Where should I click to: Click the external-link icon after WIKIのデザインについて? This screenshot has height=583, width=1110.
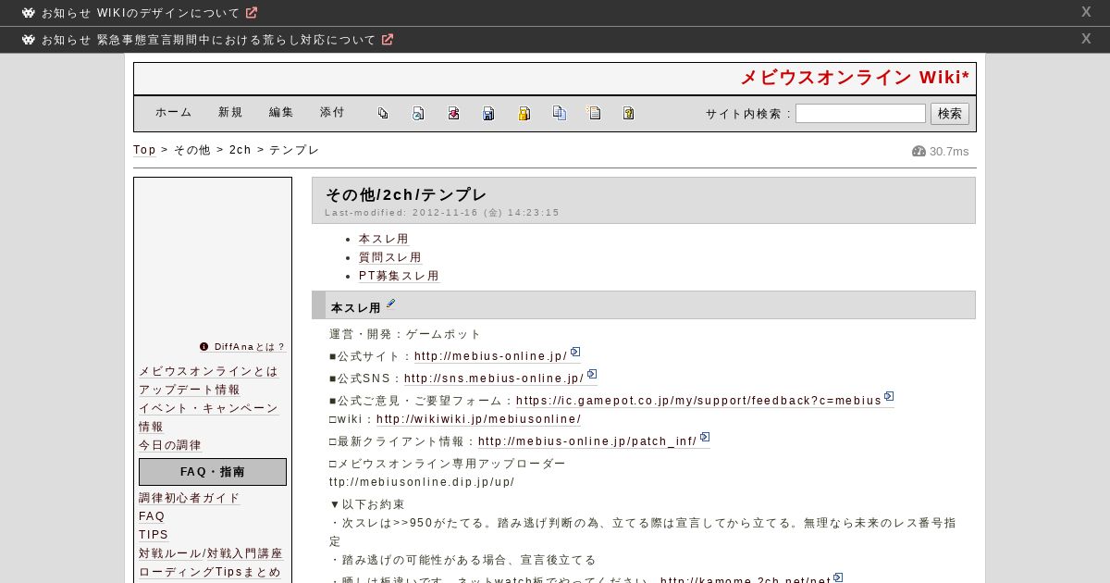pos(252,13)
